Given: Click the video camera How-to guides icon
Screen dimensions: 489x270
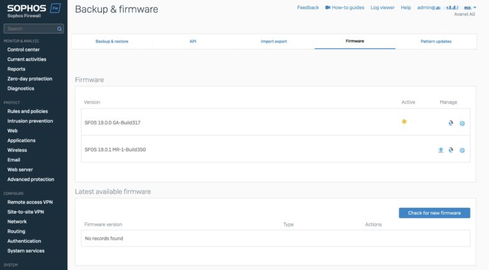Looking at the screenshot, I should tap(327, 8).
